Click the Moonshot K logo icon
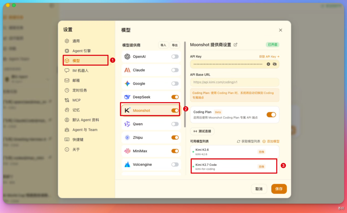The width and height of the screenshot is (347, 213). [x=127, y=111]
